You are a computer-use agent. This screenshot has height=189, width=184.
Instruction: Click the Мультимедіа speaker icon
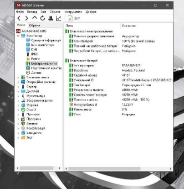23,96
